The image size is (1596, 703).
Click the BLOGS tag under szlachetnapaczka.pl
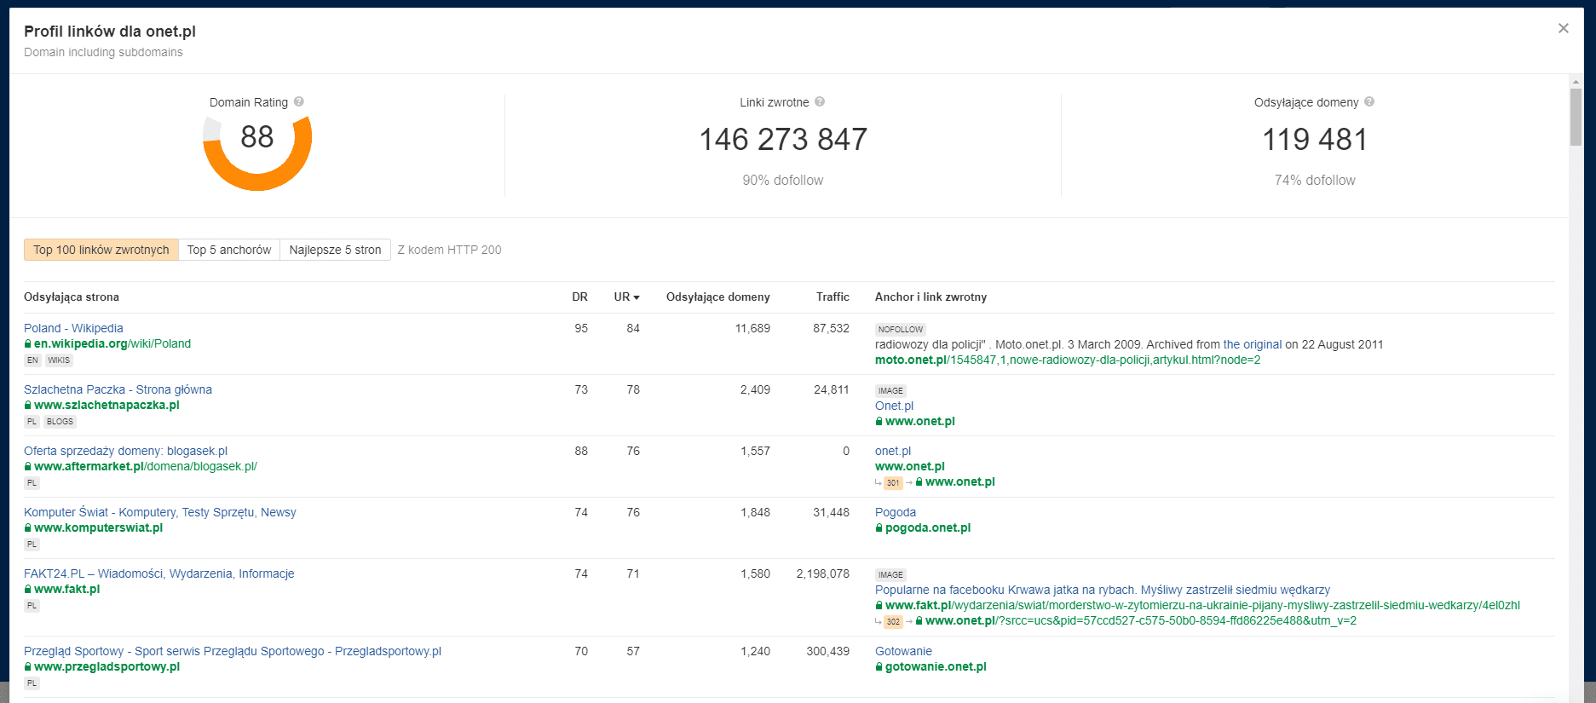point(60,422)
